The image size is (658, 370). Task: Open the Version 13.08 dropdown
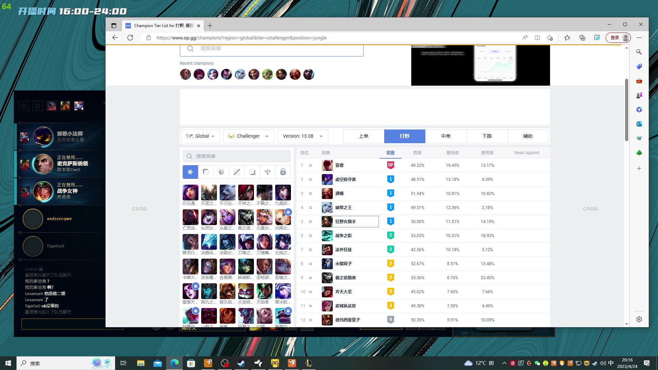pos(302,136)
